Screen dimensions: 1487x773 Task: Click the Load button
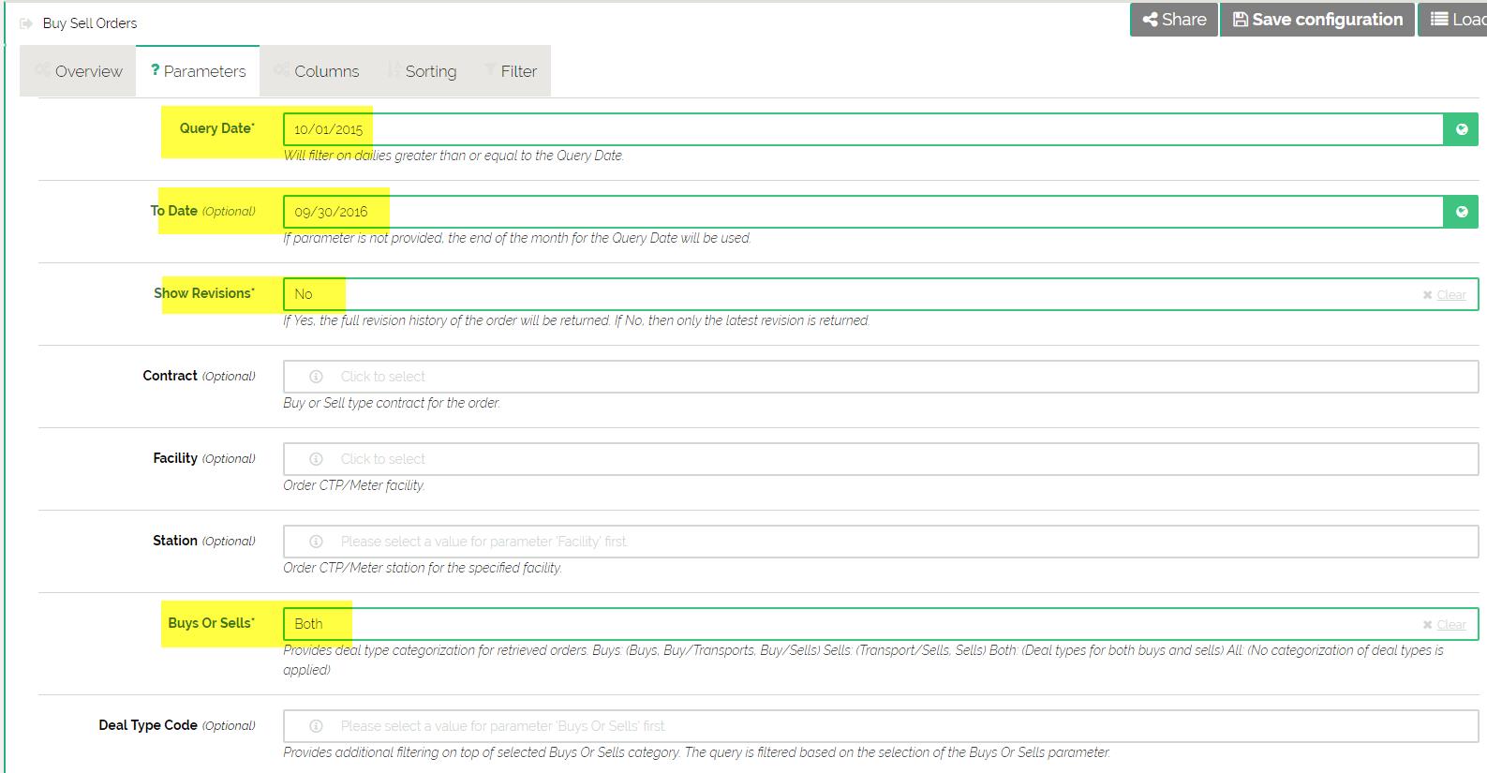[1458, 20]
